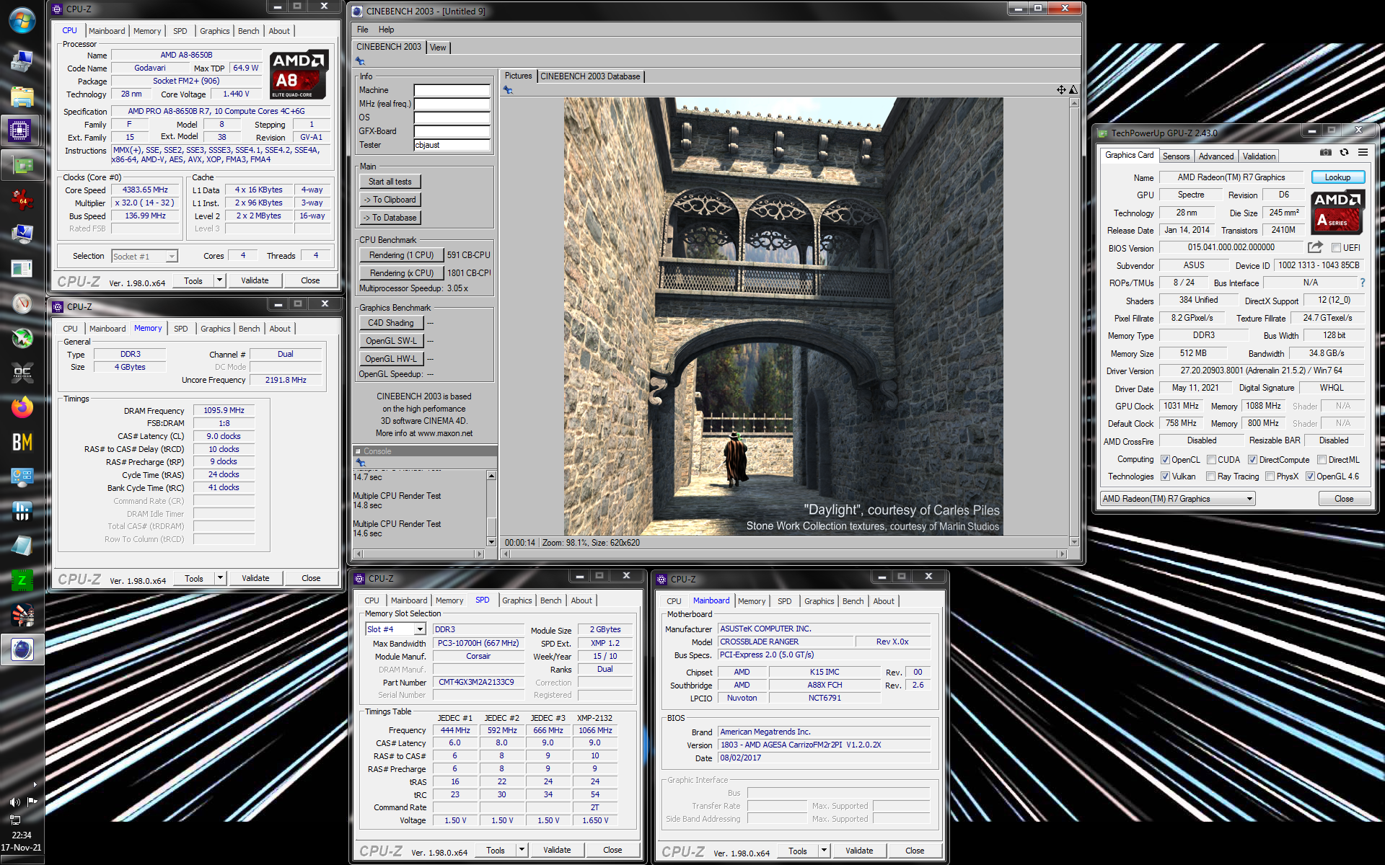This screenshot has width=1385, height=865.
Task: Toggle the DirectML checkbox
Action: 1322,460
